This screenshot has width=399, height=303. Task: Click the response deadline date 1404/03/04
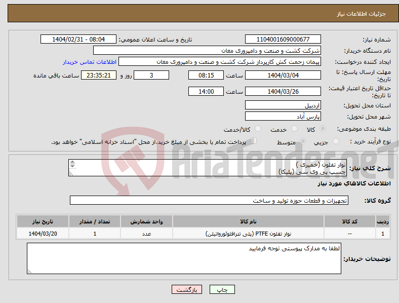click(283, 75)
